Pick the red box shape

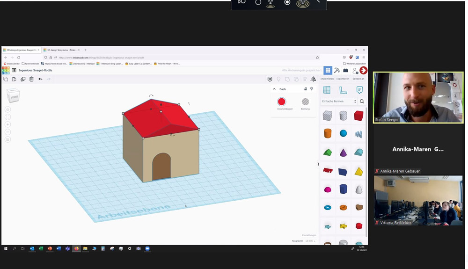pyautogui.click(x=359, y=116)
